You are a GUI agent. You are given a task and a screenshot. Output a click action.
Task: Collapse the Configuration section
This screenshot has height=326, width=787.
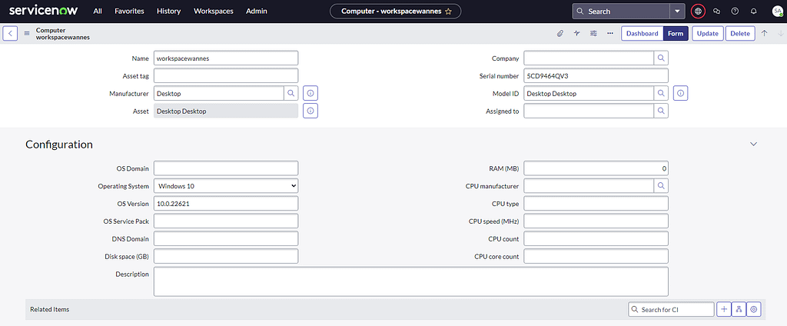click(x=753, y=145)
